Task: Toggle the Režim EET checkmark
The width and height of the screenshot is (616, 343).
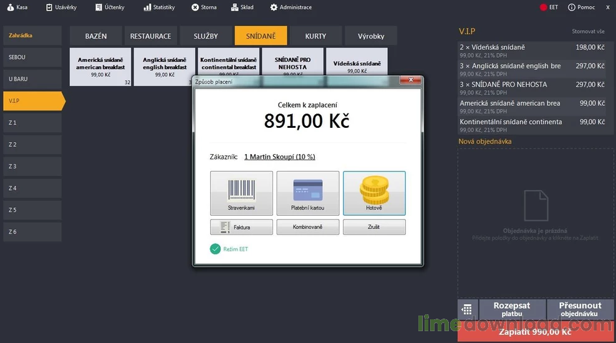Action: 215,249
